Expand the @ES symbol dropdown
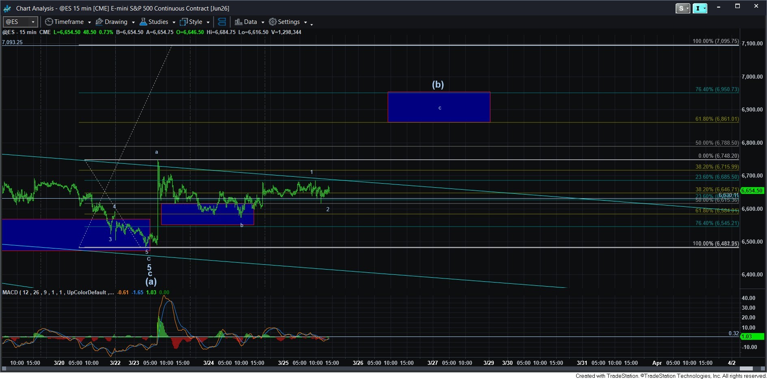The height and width of the screenshot is (379, 767). [33, 22]
